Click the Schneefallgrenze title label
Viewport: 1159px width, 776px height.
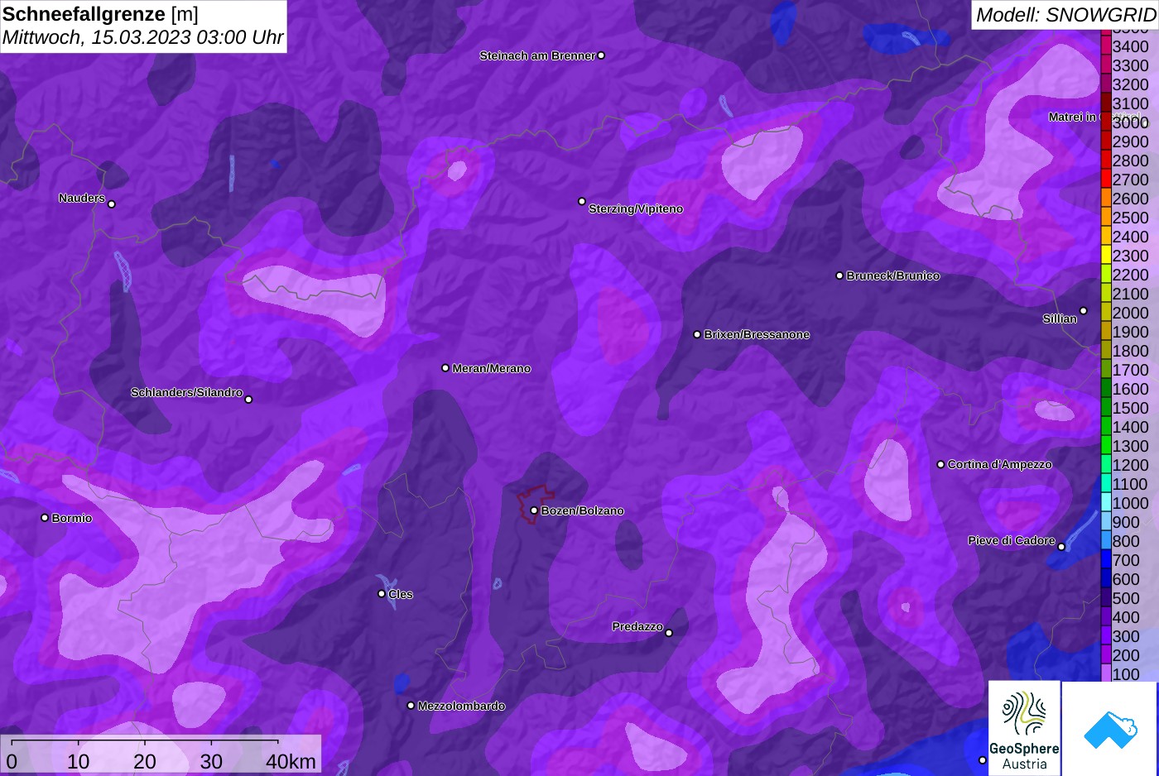pos(84,14)
